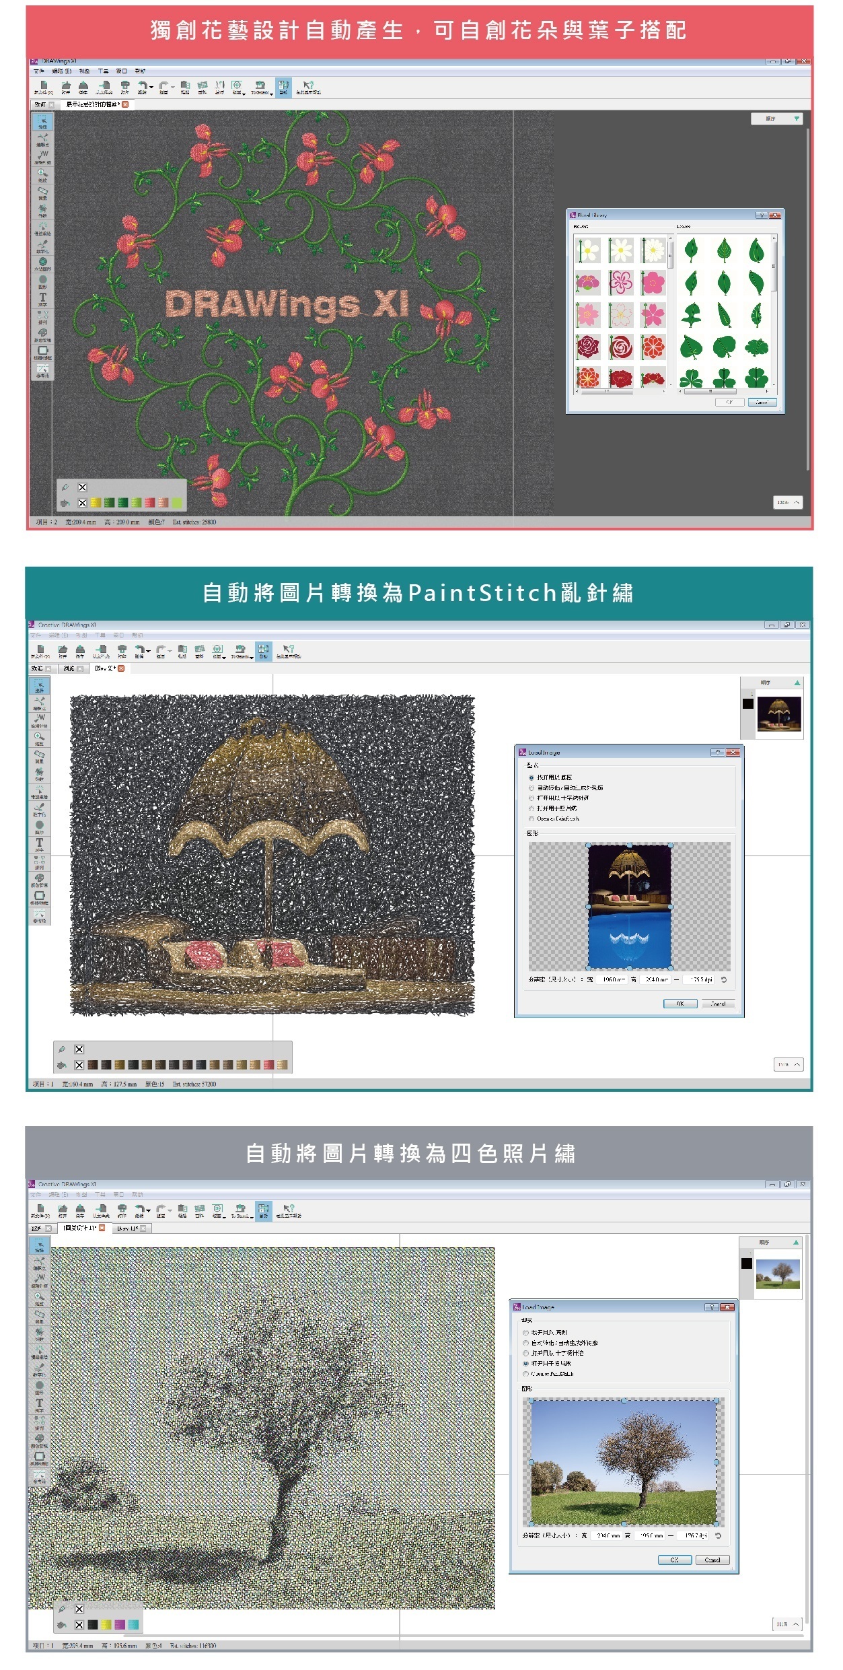Click the help pointer icon in top toolbar

pyautogui.click(x=308, y=88)
